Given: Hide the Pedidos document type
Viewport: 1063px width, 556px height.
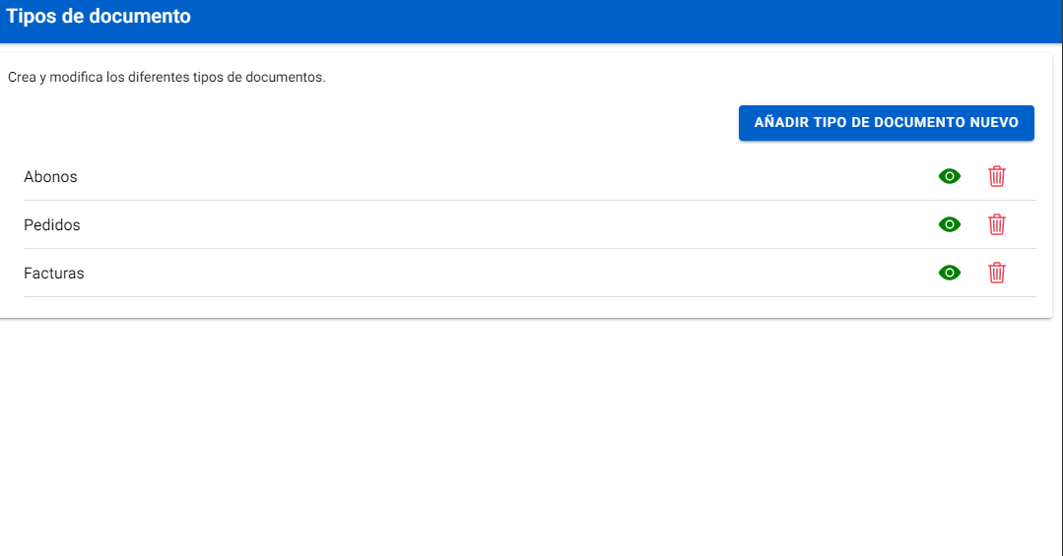Looking at the screenshot, I should pos(950,224).
